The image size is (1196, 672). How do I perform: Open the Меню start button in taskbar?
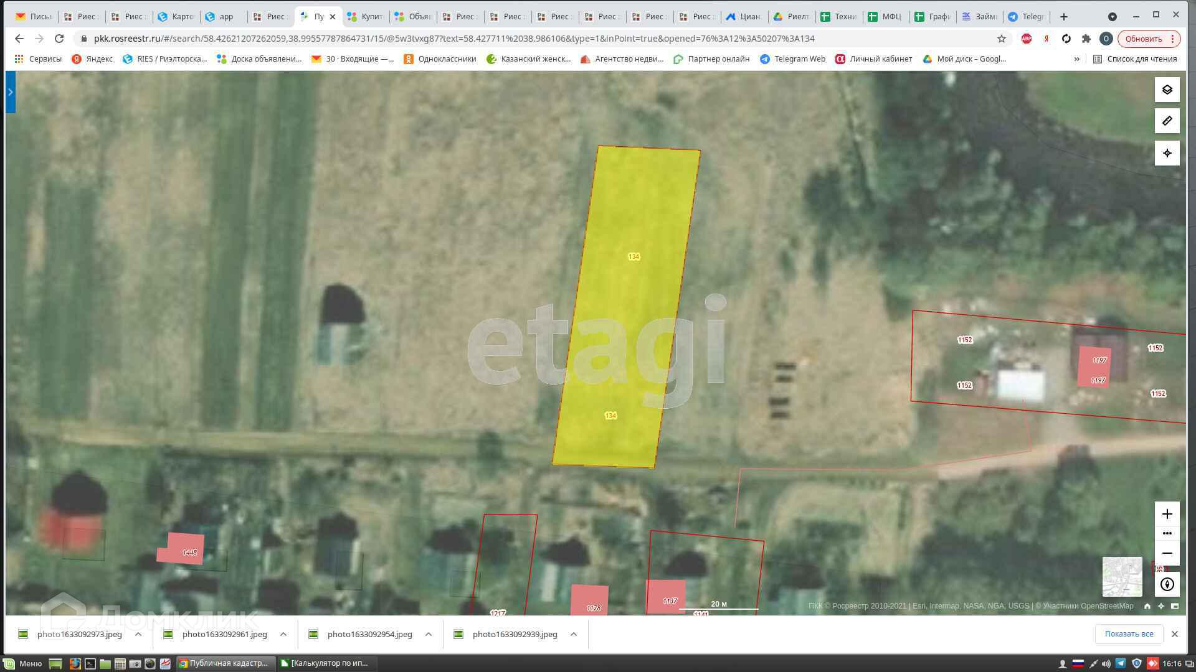pyautogui.click(x=24, y=663)
